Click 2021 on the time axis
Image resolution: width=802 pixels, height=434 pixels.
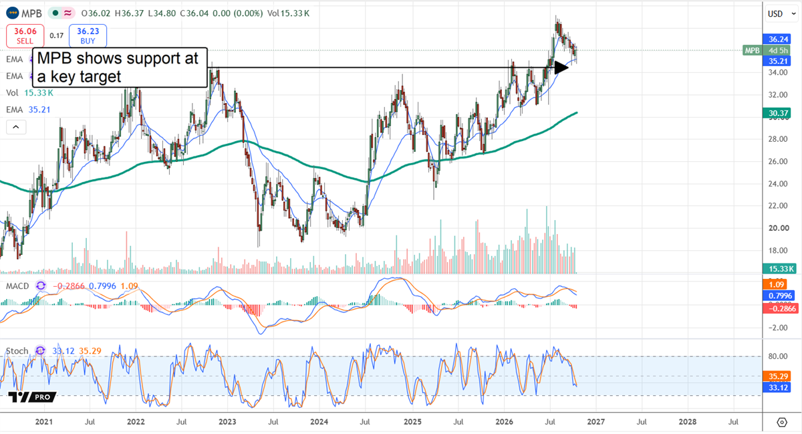point(43,422)
